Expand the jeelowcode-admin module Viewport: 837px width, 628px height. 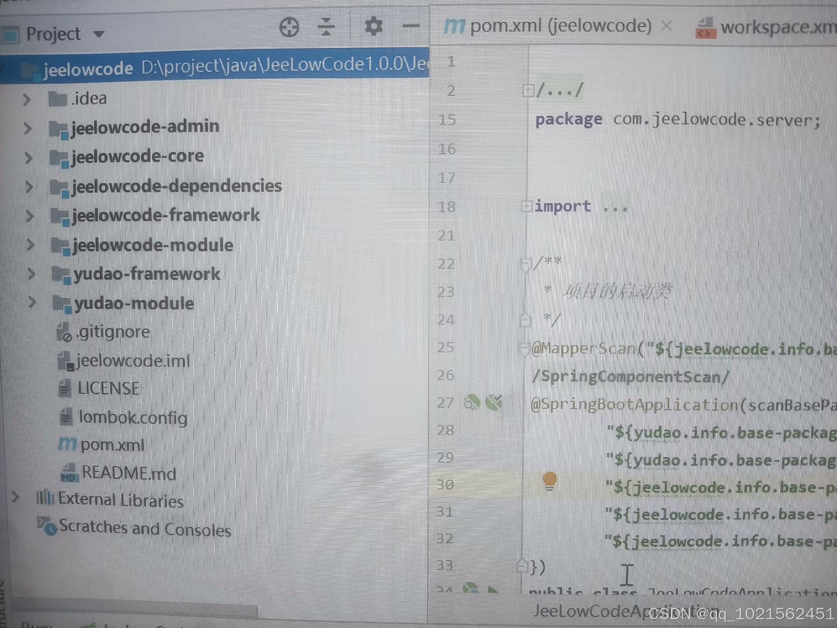(x=27, y=128)
